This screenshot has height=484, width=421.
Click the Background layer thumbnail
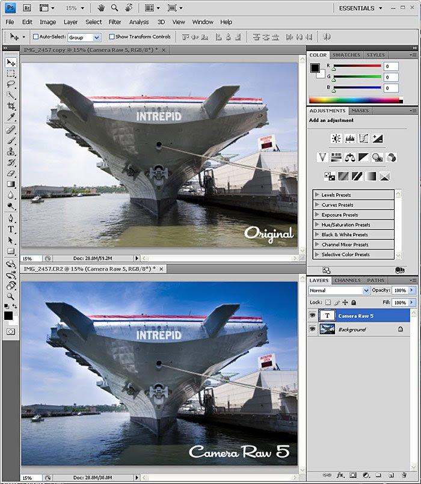click(327, 329)
